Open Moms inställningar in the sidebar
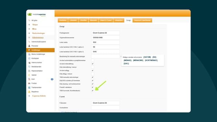Screen dimensions: 217x122 coord(38,54)
